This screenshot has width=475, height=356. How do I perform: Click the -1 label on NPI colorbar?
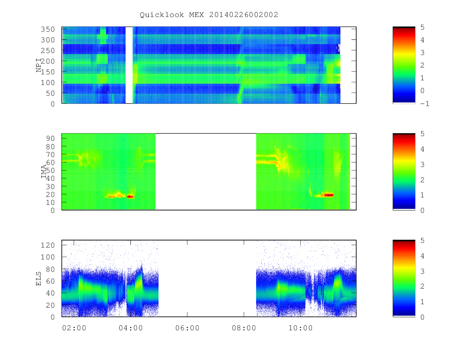[425, 104]
